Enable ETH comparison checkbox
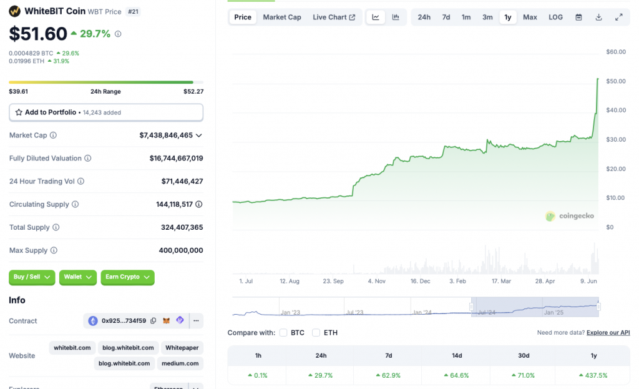Image resolution: width=639 pixels, height=389 pixels. 316,333
